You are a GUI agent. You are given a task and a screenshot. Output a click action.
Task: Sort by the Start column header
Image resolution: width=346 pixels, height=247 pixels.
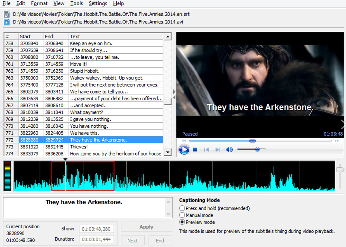pyautogui.click(x=31, y=37)
